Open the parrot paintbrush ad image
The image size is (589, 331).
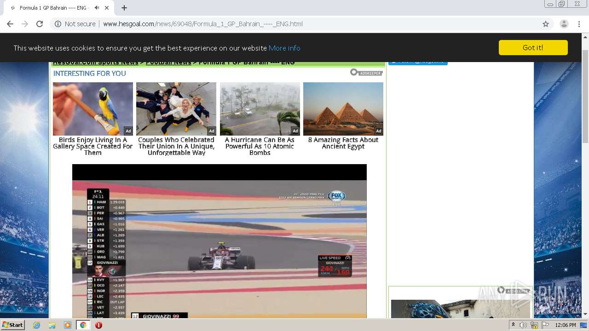coord(93,109)
